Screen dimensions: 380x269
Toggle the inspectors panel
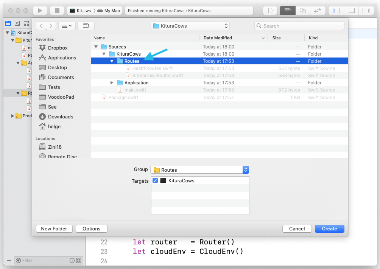click(x=366, y=11)
